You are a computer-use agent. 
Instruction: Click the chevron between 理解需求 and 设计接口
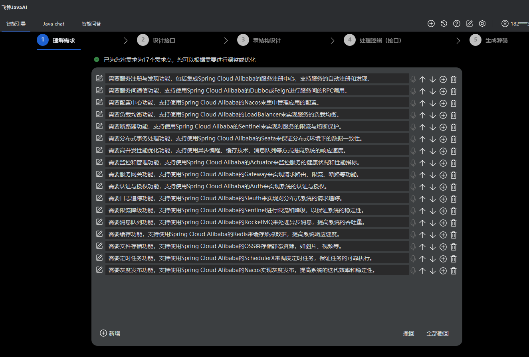point(126,40)
